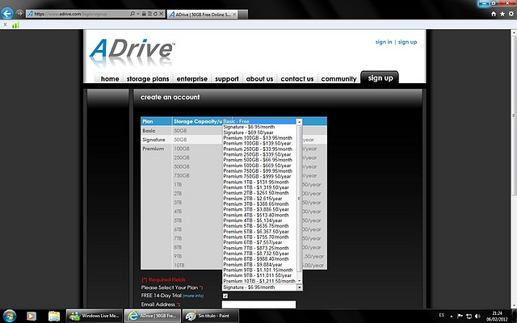This screenshot has height=323, width=517.
Task: Go back with the browser back arrow
Action: (7, 14)
